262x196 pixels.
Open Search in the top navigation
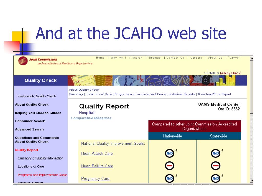137,58
